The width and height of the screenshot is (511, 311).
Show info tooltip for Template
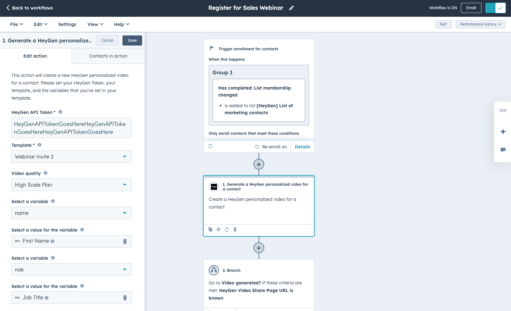(x=39, y=145)
